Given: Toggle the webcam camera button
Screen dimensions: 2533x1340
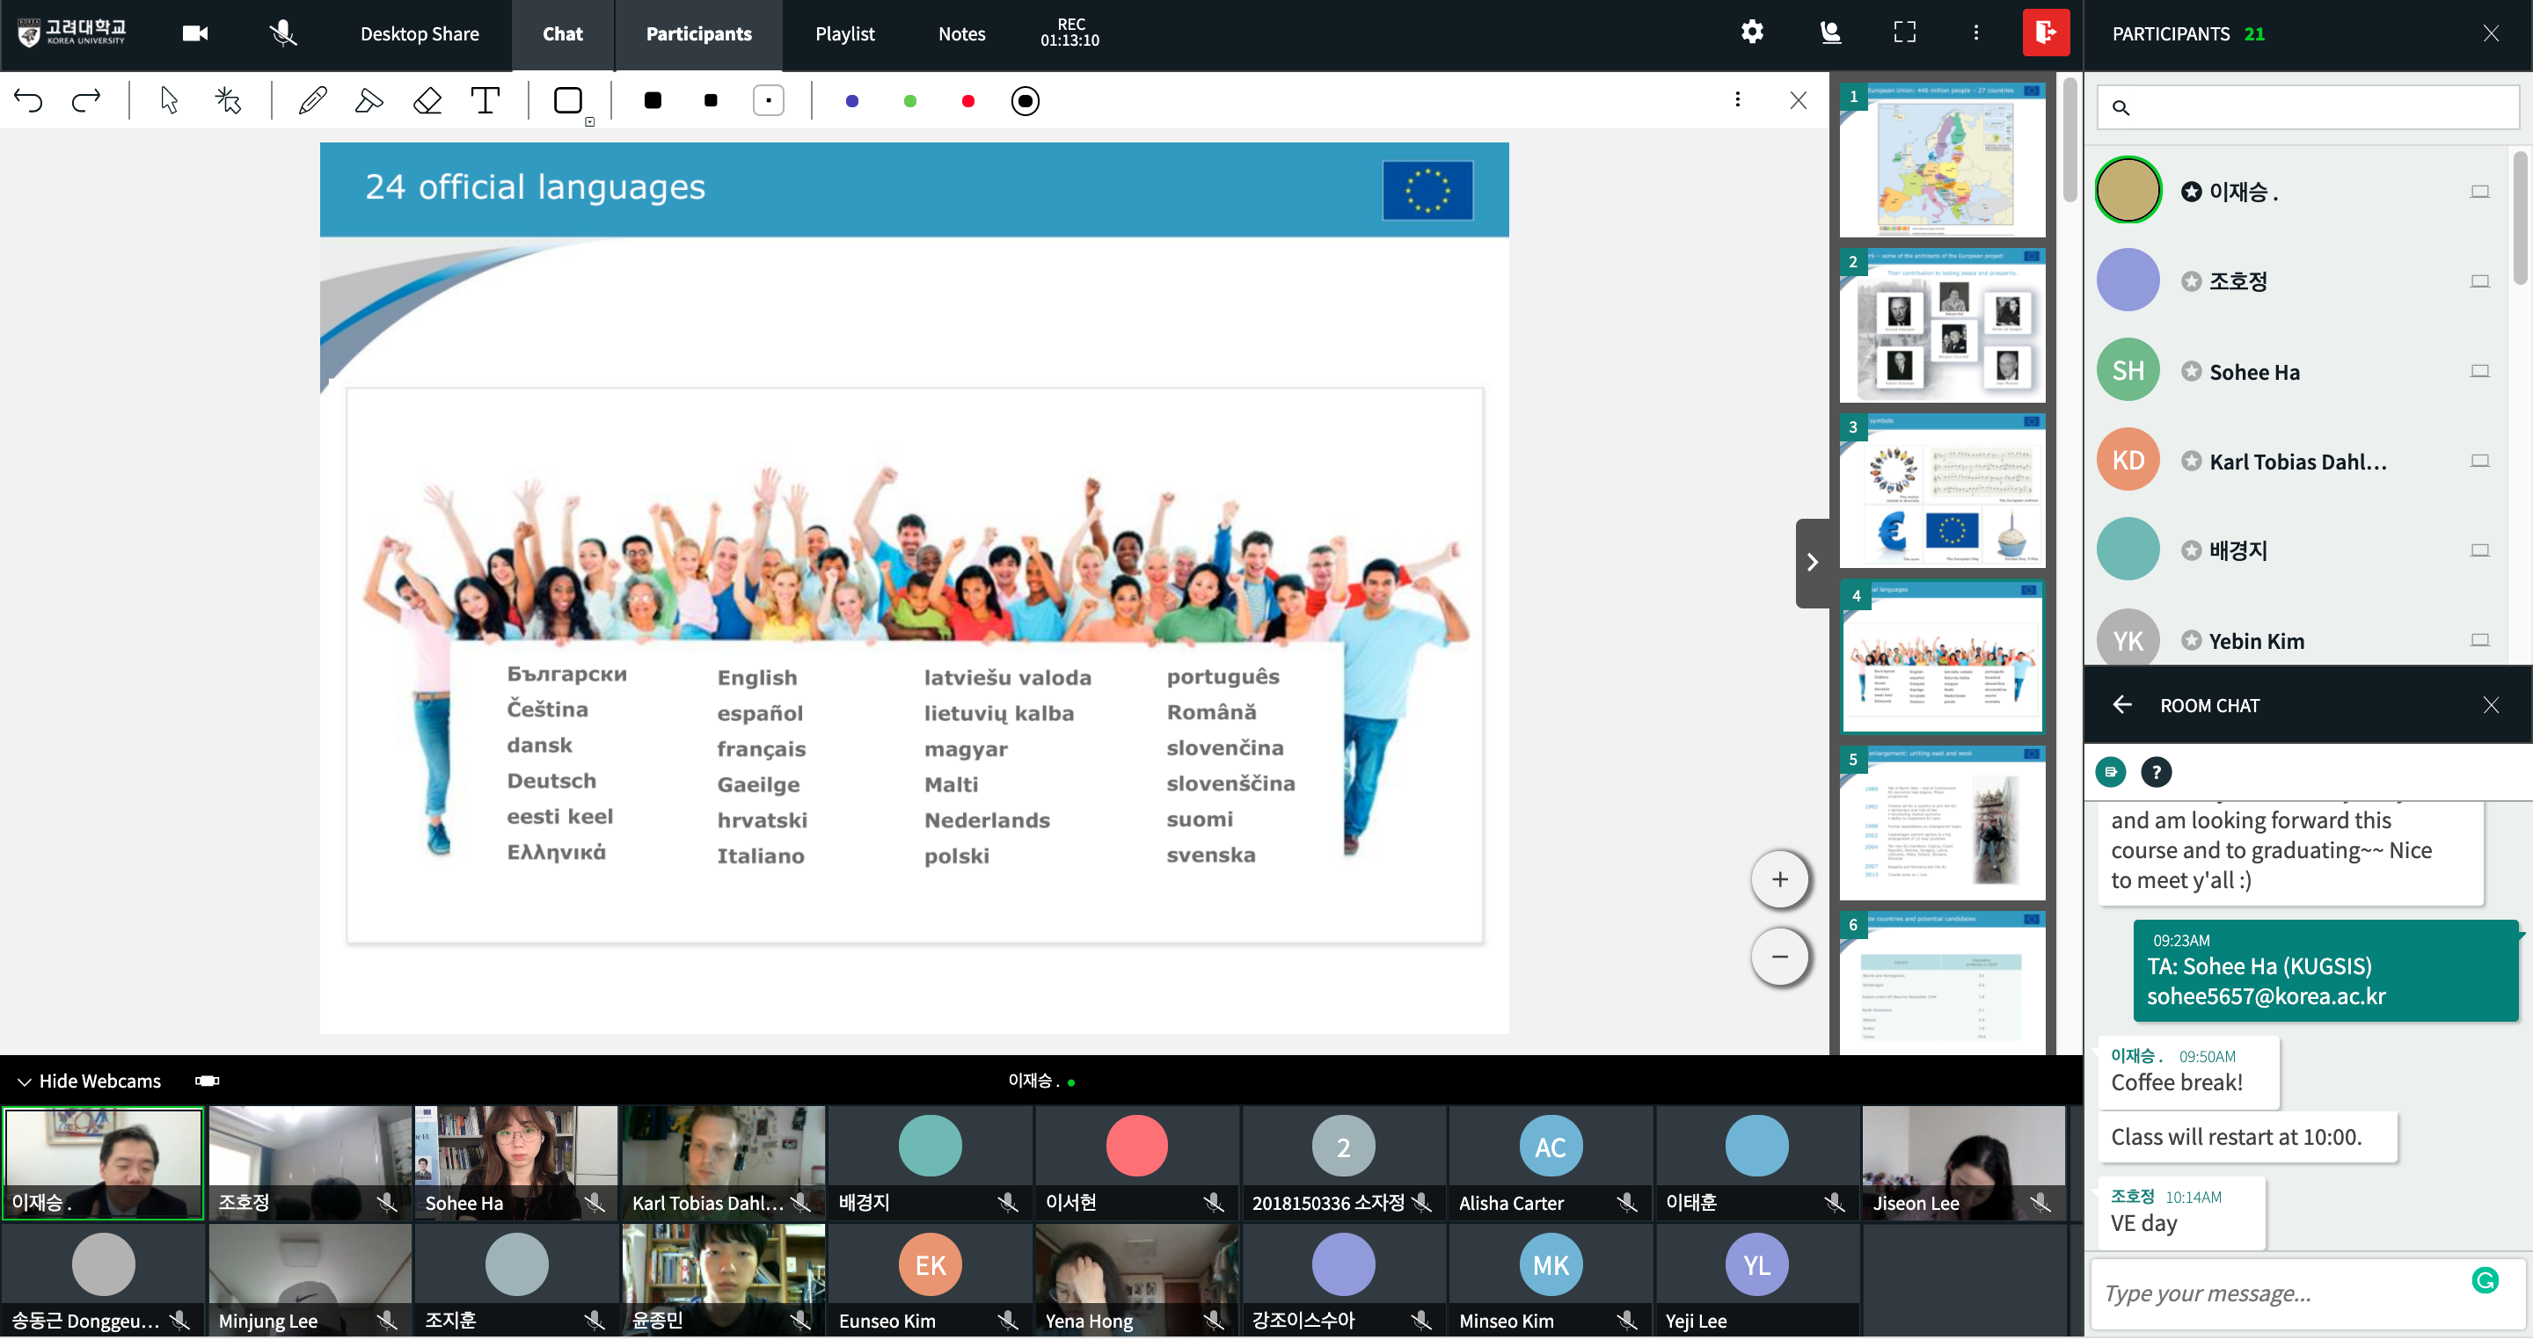Looking at the screenshot, I should pyautogui.click(x=194, y=33).
